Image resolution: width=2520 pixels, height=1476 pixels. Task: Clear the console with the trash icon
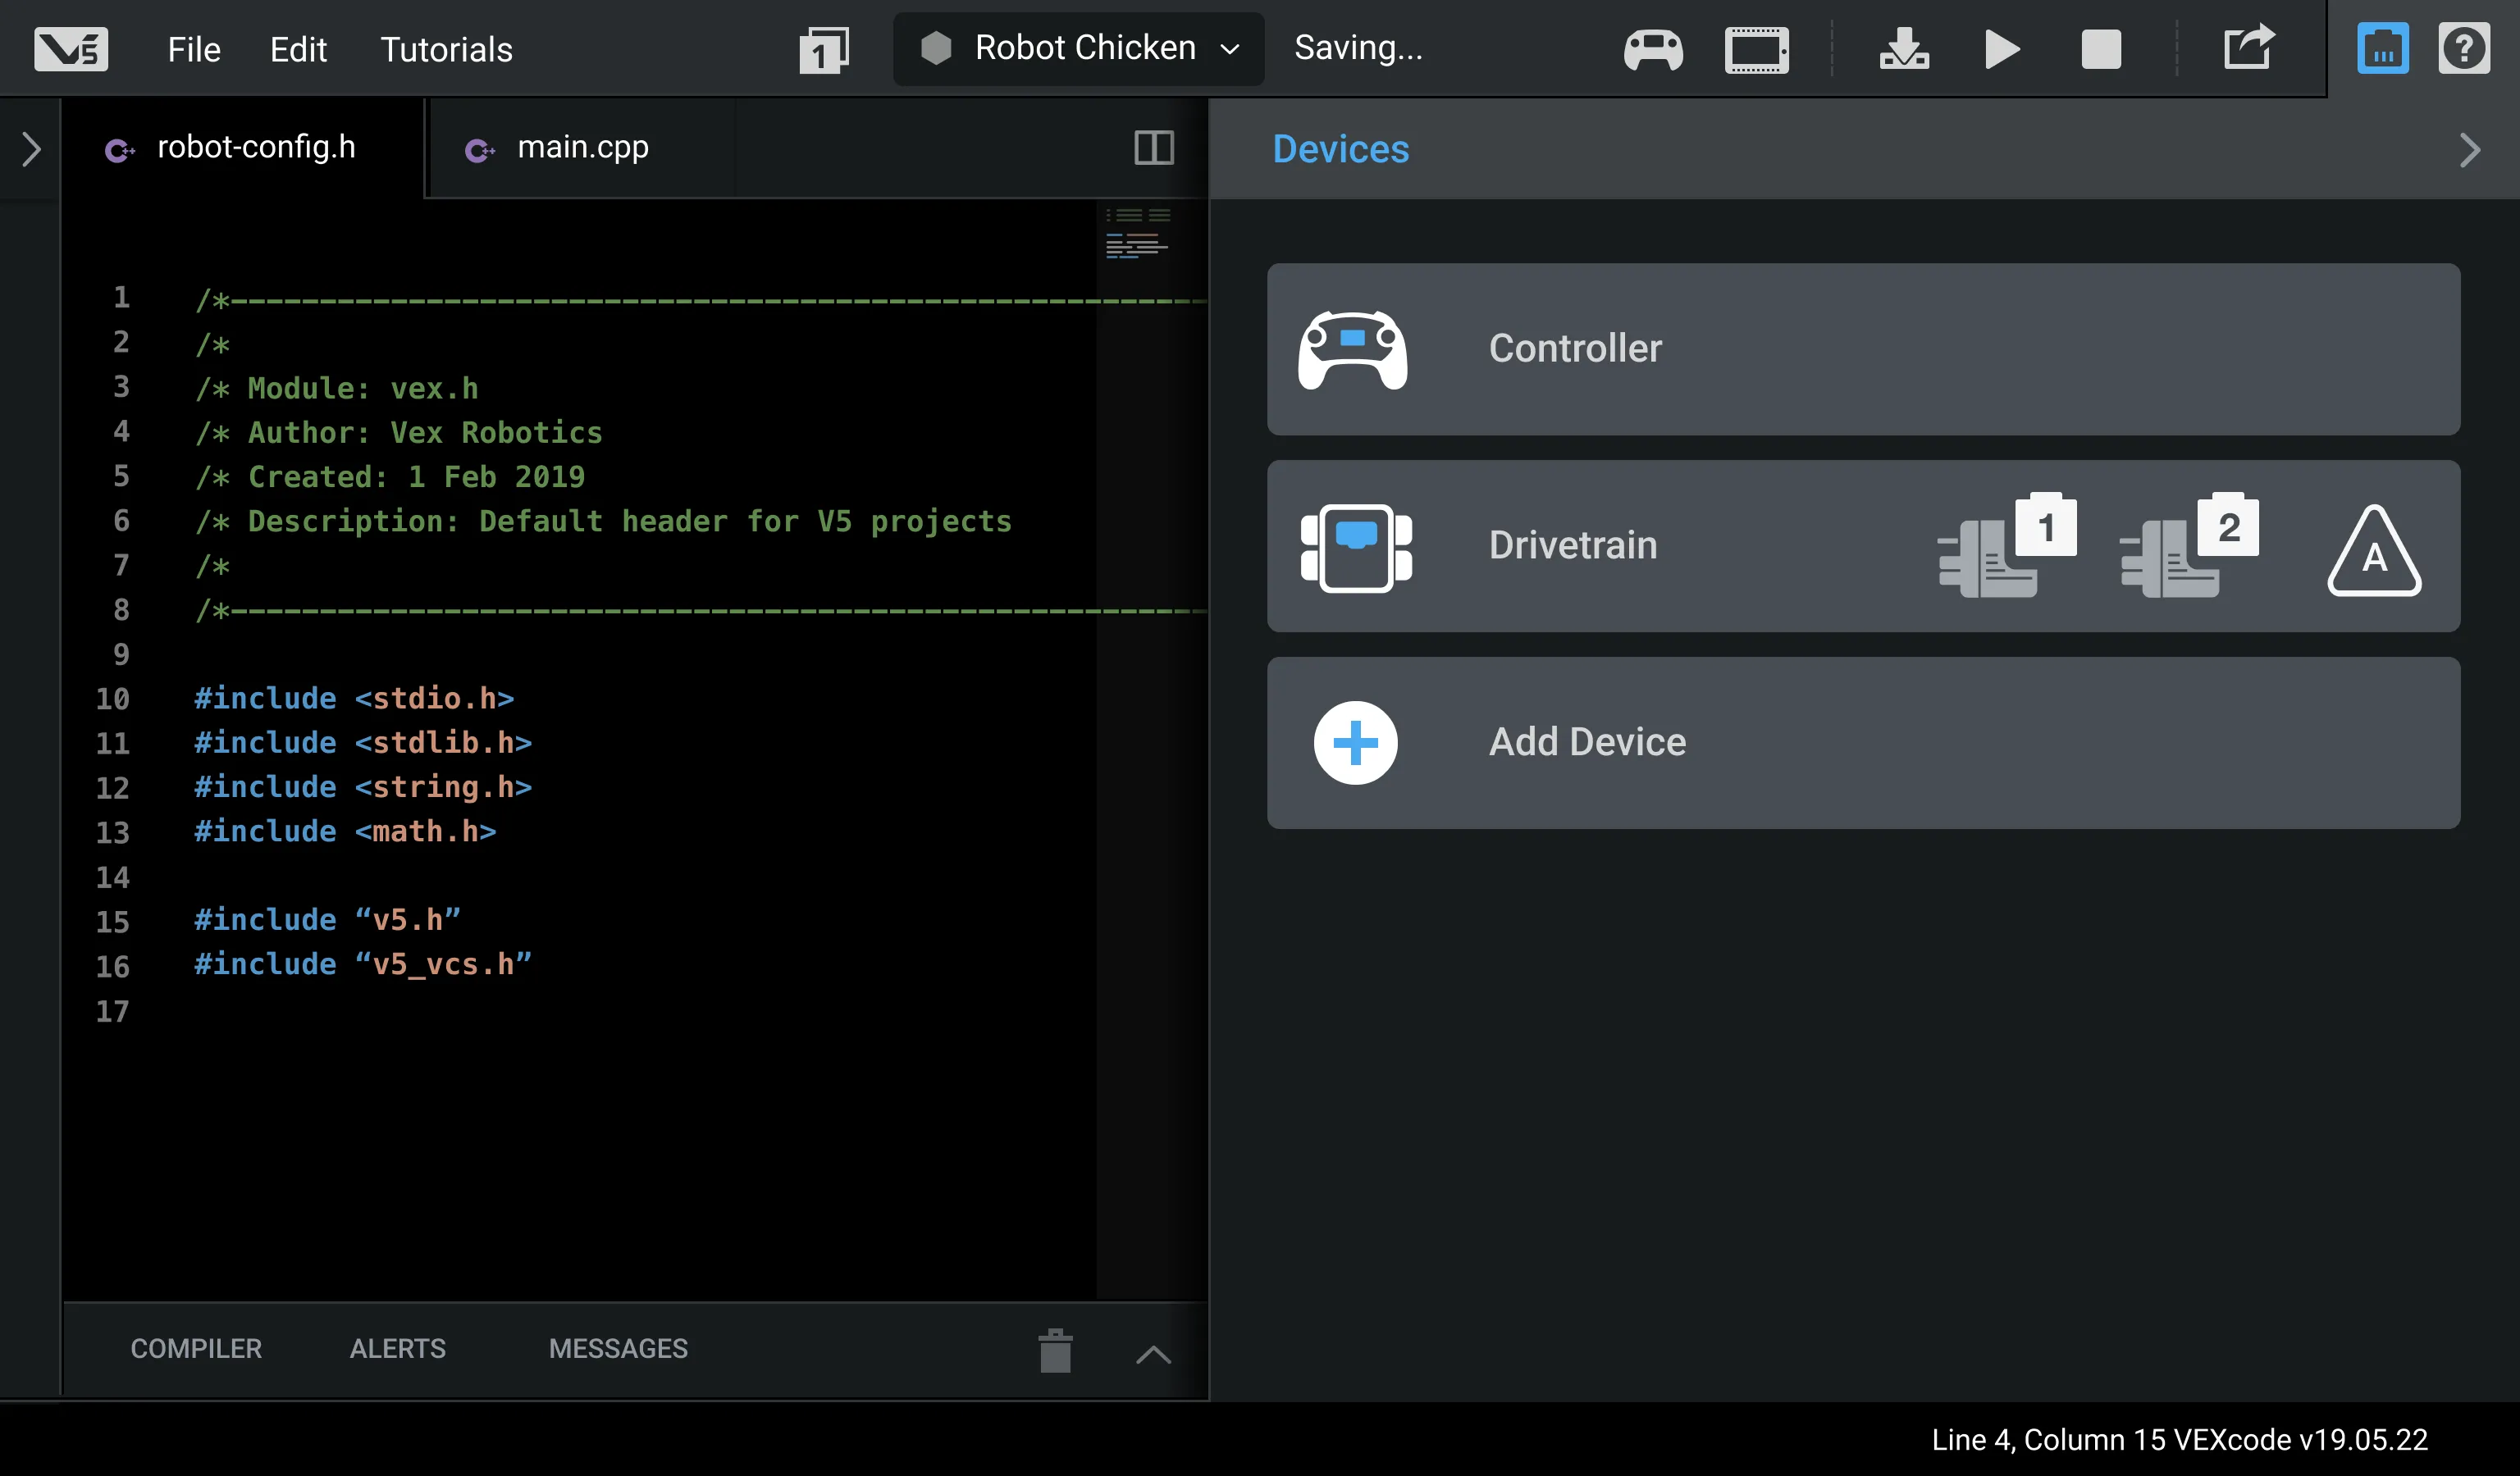1055,1351
